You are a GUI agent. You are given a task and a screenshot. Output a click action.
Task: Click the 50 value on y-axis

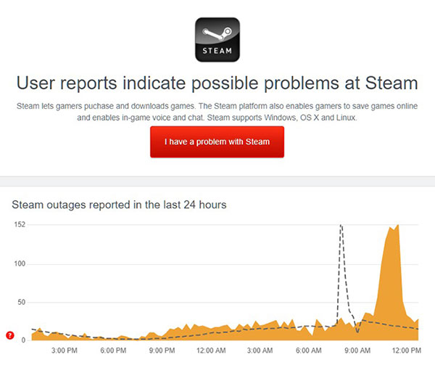21,302
